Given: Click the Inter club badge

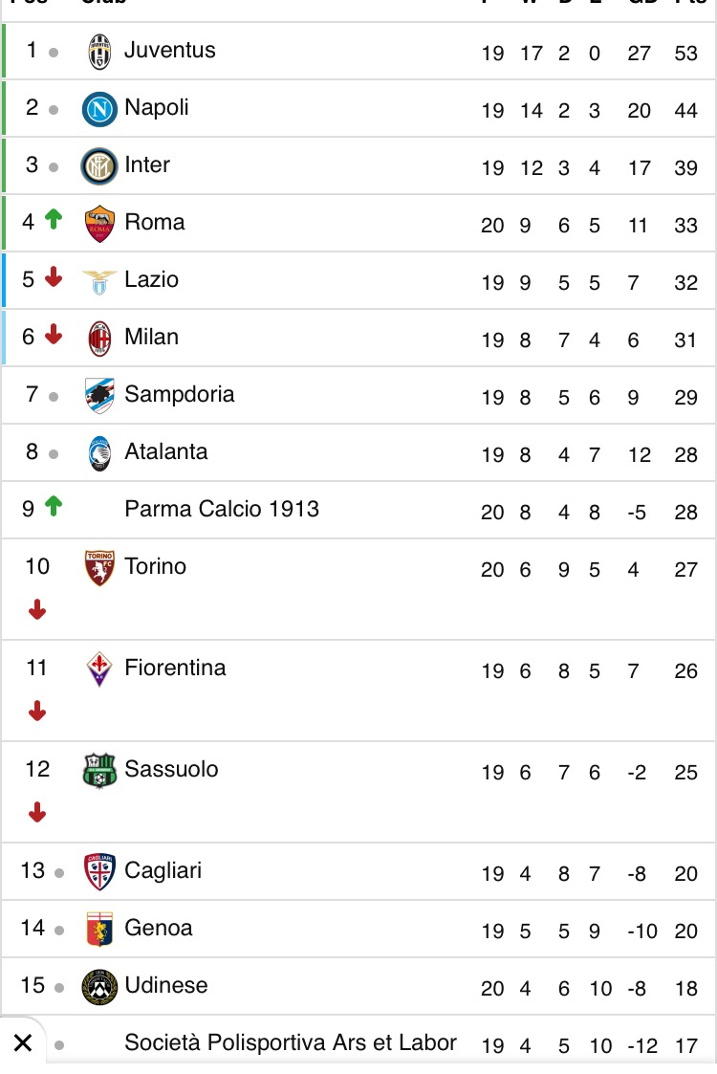Looking at the screenshot, I should pyautogui.click(x=99, y=166).
